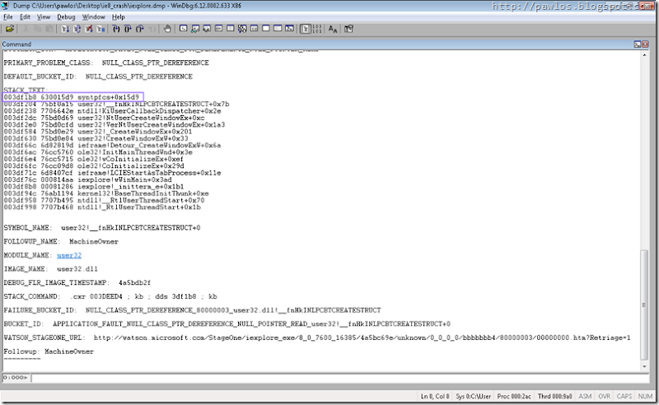Open the Registers window toolbar icon
Screen dimensions: 659x405
(218, 29)
